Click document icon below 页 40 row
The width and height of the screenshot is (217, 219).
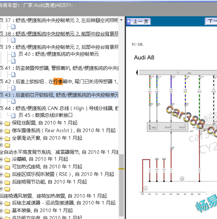pyautogui.click(x=13, y=61)
